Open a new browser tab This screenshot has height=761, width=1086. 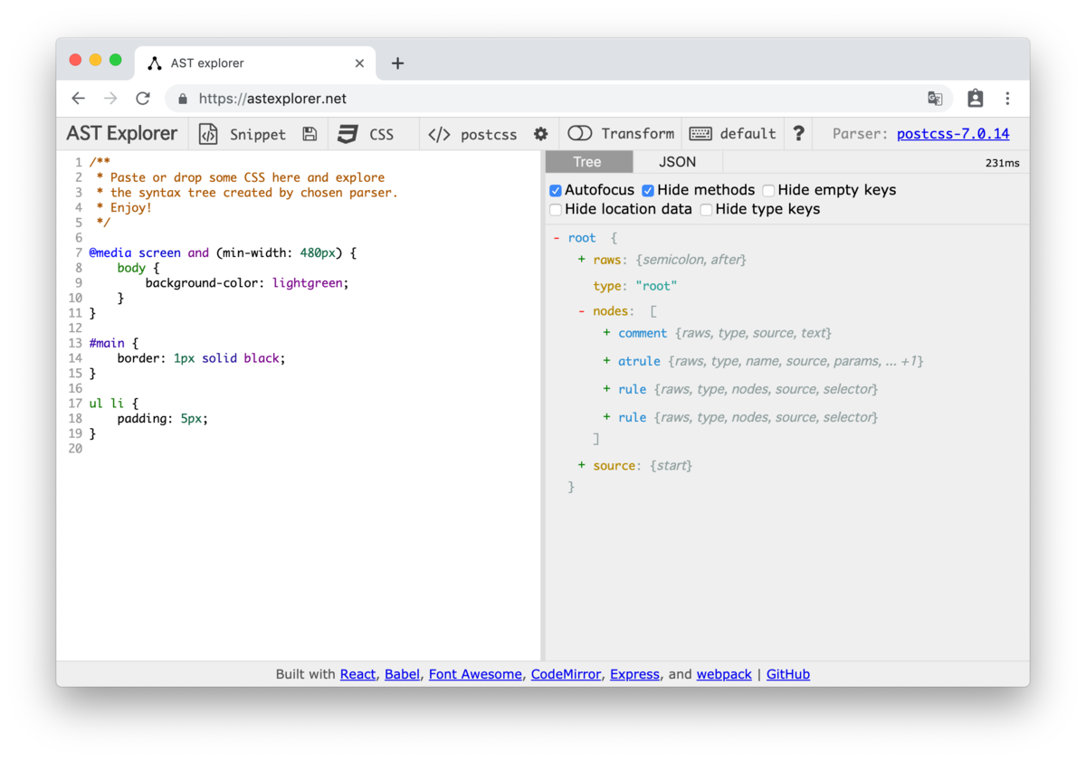click(397, 63)
